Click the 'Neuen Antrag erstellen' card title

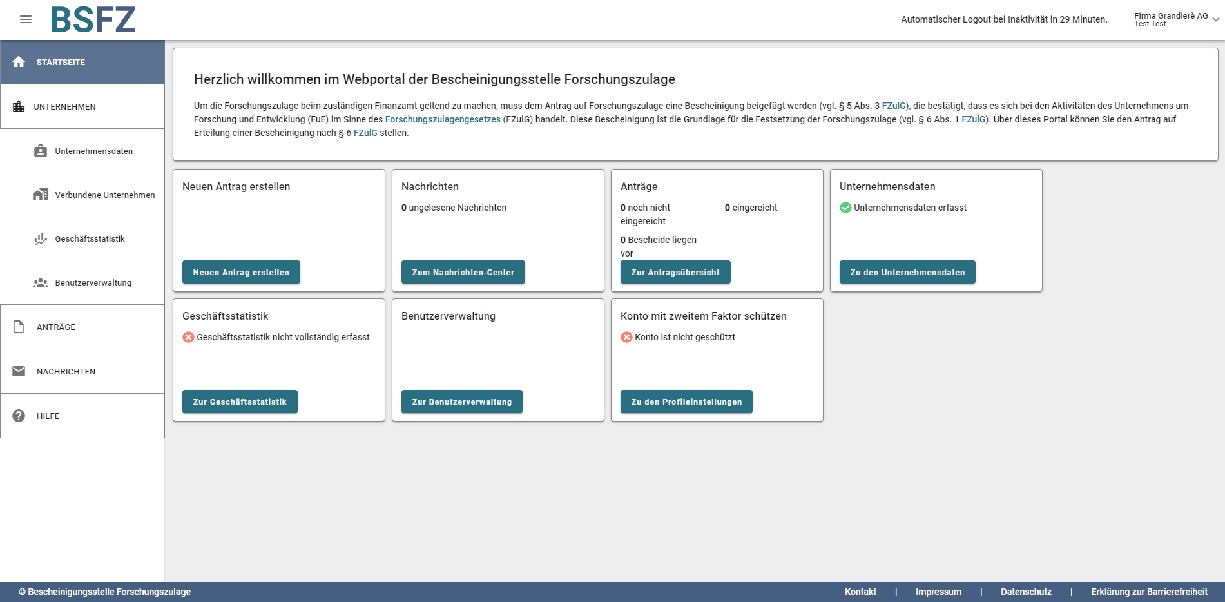[x=236, y=186]
